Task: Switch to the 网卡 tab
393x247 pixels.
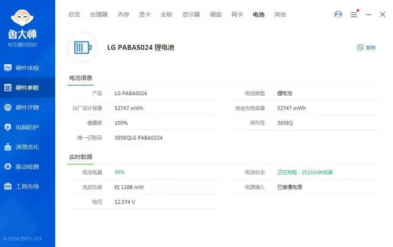Action: [x=237, y=15]
